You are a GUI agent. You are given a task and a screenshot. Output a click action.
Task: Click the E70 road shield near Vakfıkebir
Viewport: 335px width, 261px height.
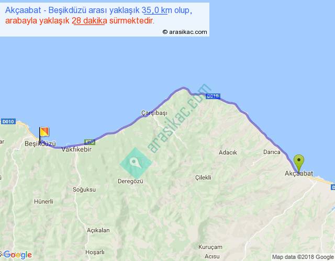coord(90,141)
